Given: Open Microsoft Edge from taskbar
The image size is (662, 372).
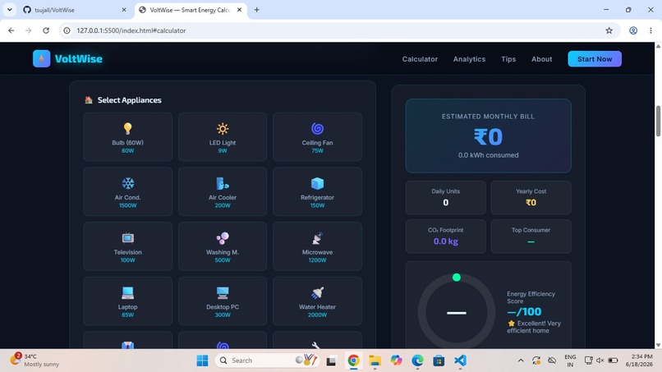Looking at the screenshot, I should 417,361.
